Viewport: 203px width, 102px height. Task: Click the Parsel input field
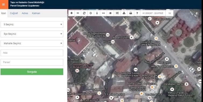[32, 62]
